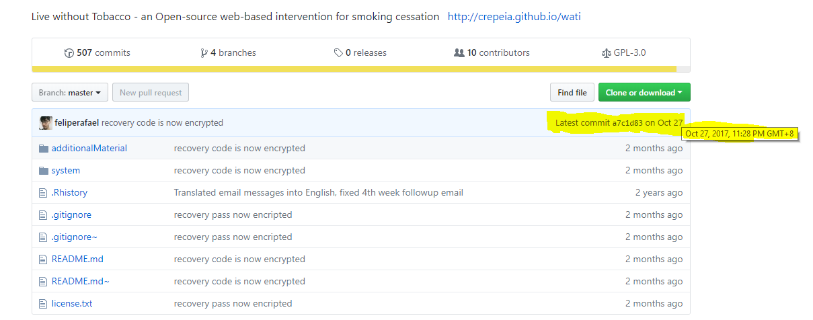Screen dimensions: 813x320
Task: Click the system folder icon
Action: [x=44, y=170]
